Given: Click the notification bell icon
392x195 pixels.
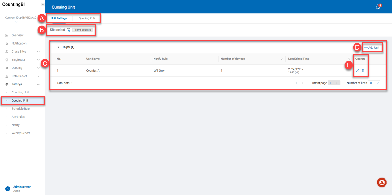Looking at the screenshot, I should [377, 7].
